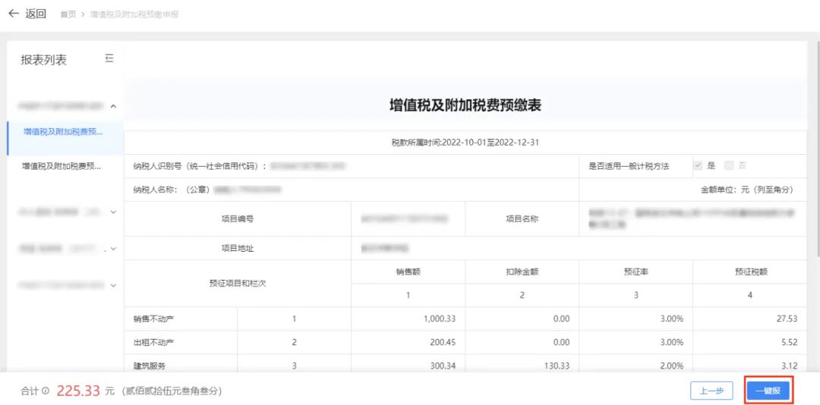Click the 建筑服务 tax amount 3.12
The height and width of the screenshot is (405, 820).
(x=789, y=366)
